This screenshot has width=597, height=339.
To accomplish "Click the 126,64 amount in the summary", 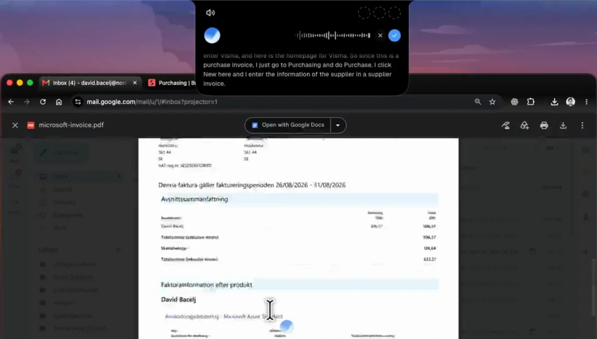I will 429,248.
